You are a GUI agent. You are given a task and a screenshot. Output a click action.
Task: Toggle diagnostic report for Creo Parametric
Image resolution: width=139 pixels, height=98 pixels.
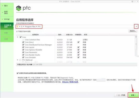coord(78,52)
